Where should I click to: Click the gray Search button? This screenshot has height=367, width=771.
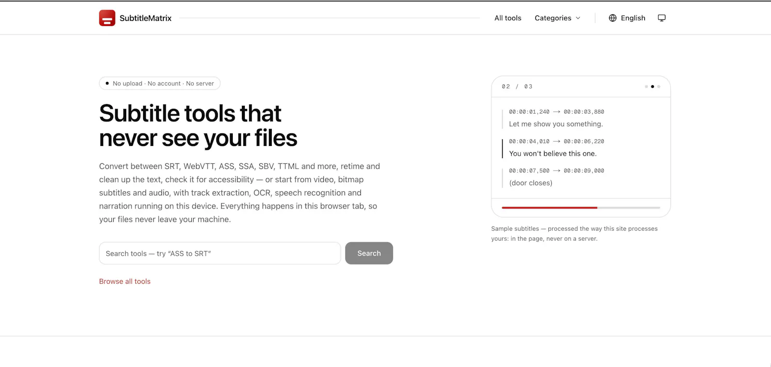click(369, 253)
